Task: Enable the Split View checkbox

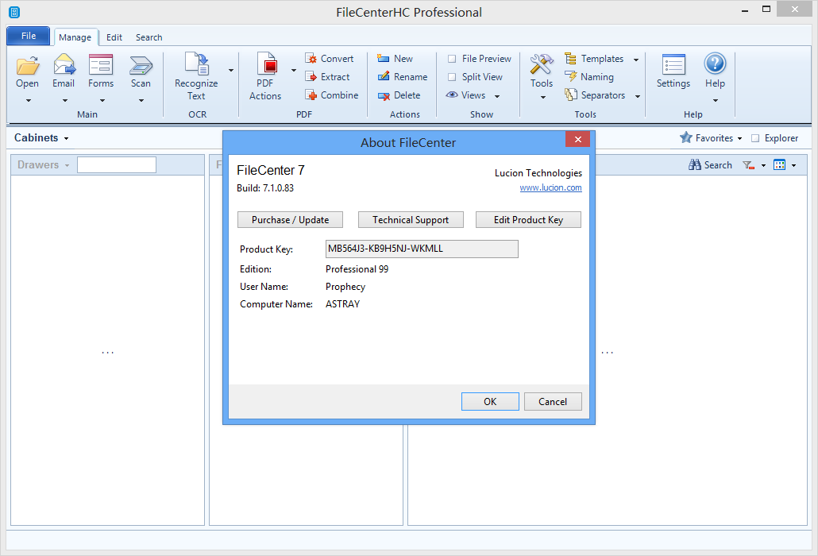Action: tap(452, 77)
